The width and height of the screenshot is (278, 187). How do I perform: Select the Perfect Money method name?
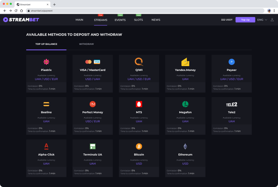pyautogui.click(x=93, y=112)
